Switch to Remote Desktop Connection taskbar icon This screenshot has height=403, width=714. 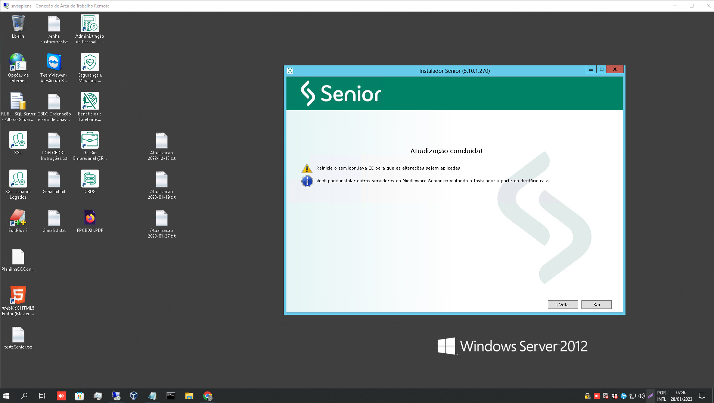pos(116,396)
